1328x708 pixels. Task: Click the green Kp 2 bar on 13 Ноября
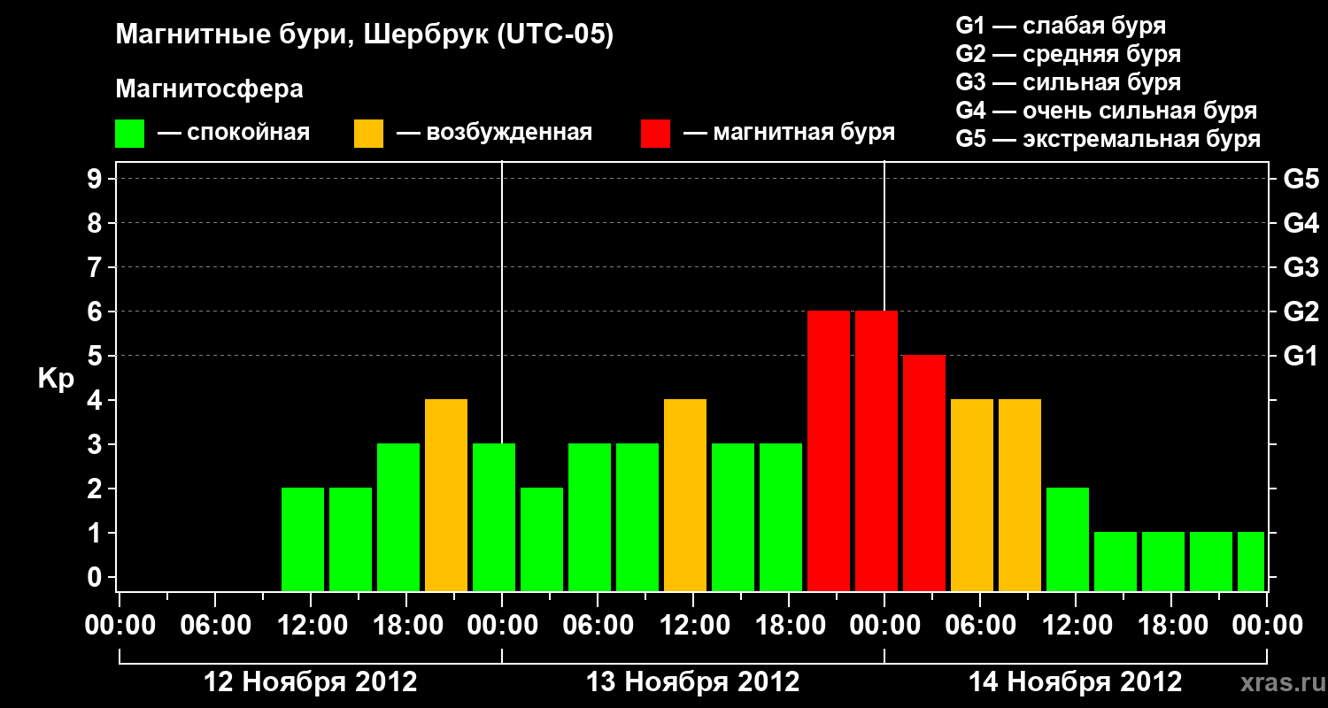click(542, 539)
